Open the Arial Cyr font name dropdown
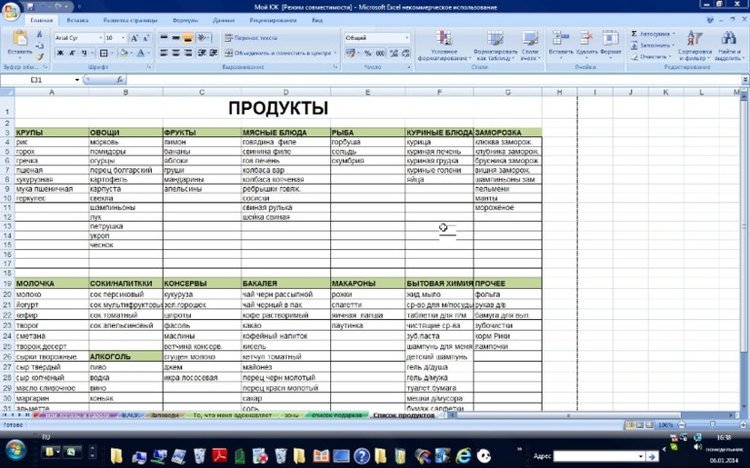 (100, 38)
